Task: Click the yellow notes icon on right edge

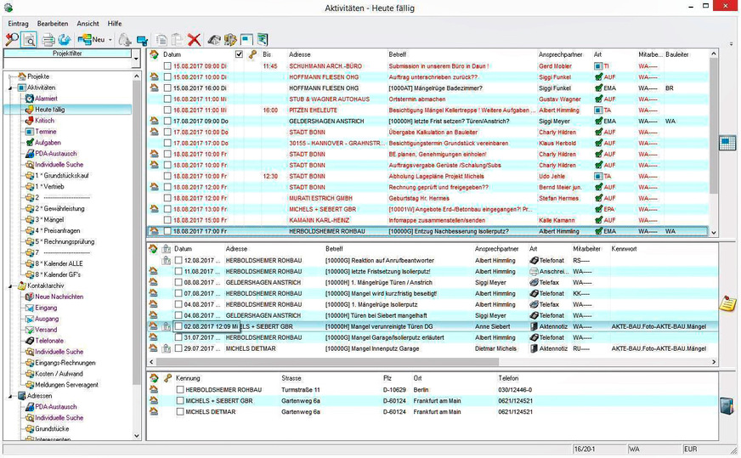Action: [727, 304]
